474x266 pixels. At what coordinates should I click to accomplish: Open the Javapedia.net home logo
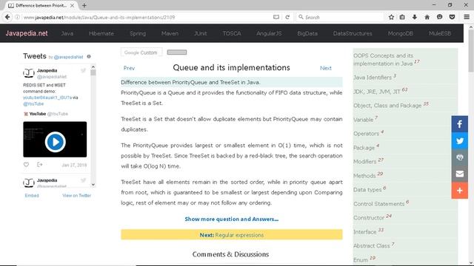click(x=27, y=33)
